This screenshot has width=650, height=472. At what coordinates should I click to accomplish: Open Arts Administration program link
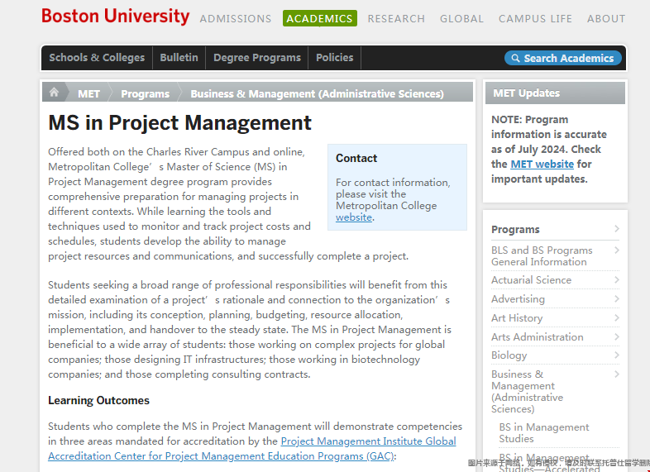[538, 337]
